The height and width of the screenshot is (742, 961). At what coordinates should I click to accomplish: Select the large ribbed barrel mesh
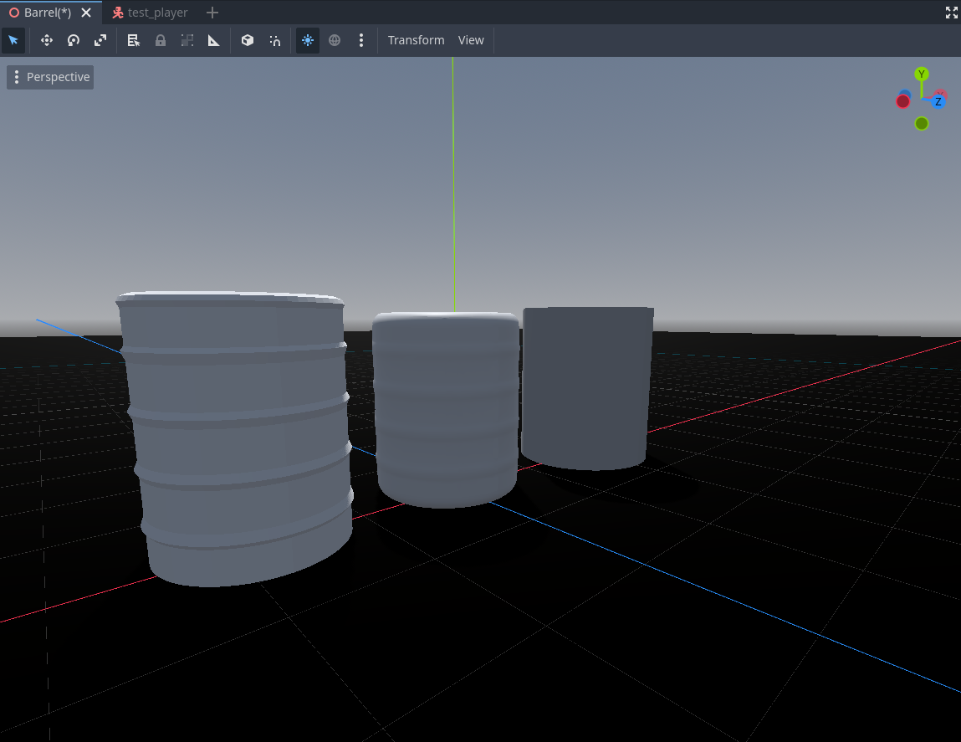click(x=236, y=438)
